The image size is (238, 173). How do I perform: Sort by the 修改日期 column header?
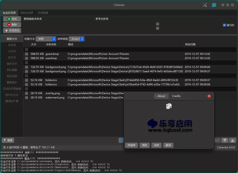pyautogui.click(x=190, y=45)
